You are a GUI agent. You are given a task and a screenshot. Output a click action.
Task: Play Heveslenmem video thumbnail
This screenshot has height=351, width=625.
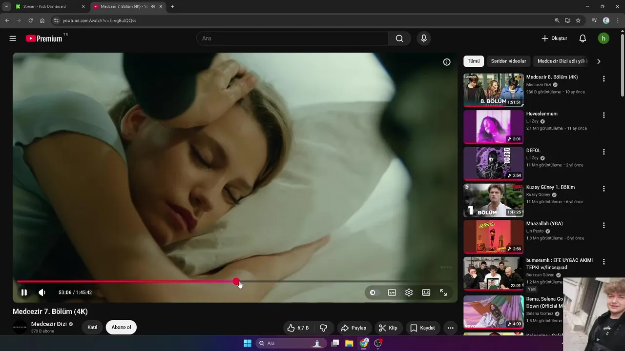point(493,127)
